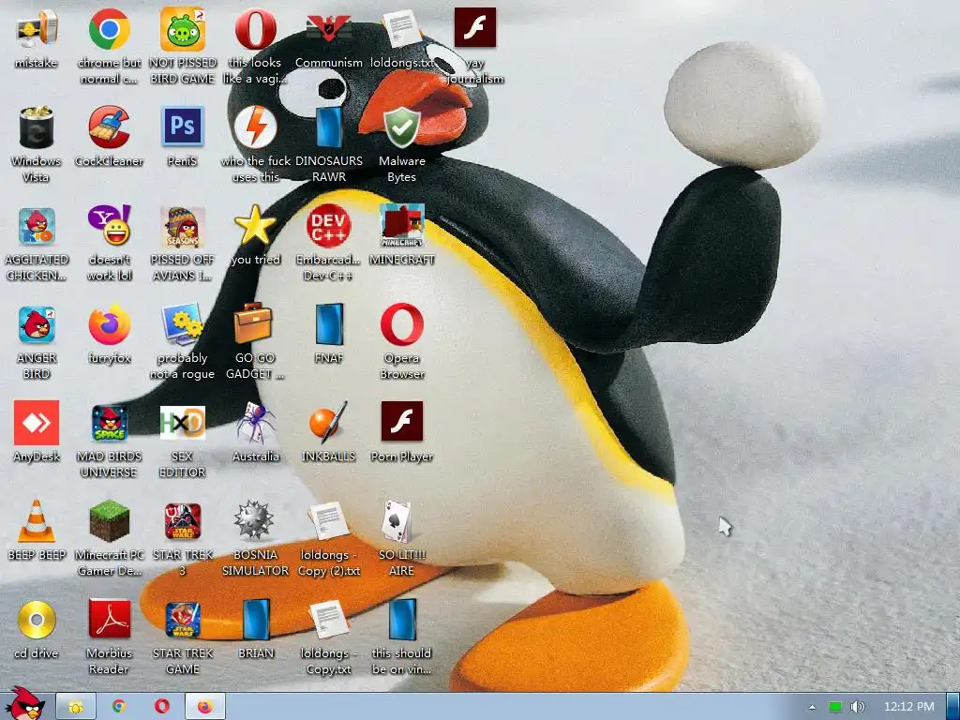Screen dimensions: 960x720
Task: Select the Flash 'Porn Player' icon
Action: [x=401, y=421]
